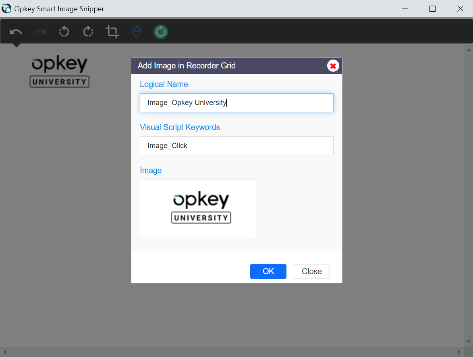This screenshot has height=357, width=473.
Task: Click the Visual Script Keywords label
Action: pos(180,127)
